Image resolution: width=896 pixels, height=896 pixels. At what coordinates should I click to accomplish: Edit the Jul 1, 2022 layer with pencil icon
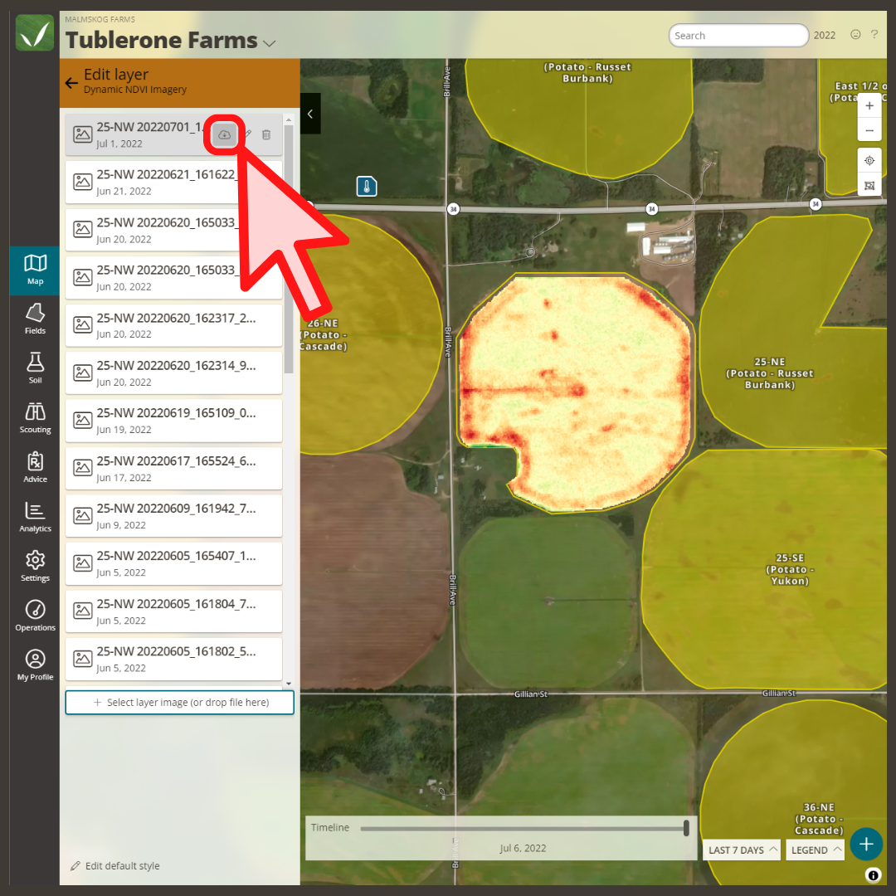[x=247, y=134]
